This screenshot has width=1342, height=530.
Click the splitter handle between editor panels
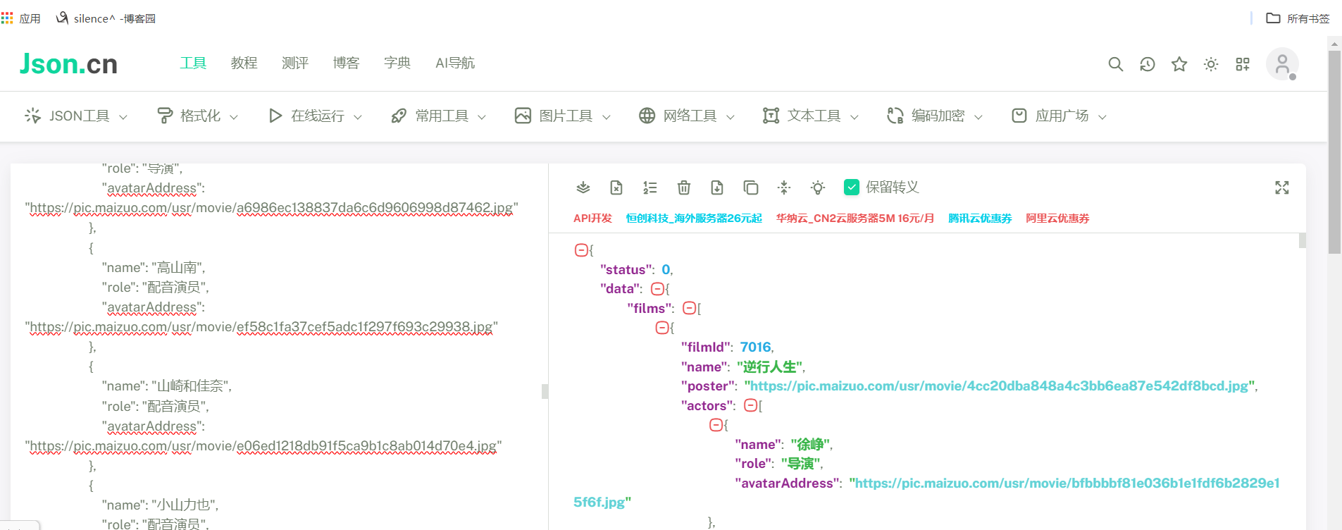coord(545,391)
